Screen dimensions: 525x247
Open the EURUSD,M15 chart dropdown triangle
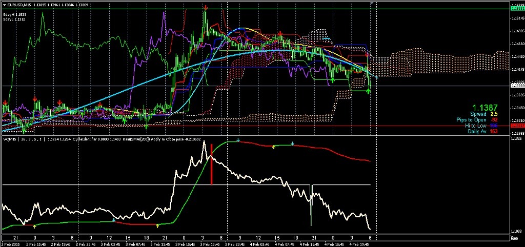(4, 5)
